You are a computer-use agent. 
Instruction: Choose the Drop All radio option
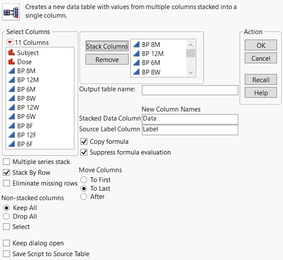6,217
